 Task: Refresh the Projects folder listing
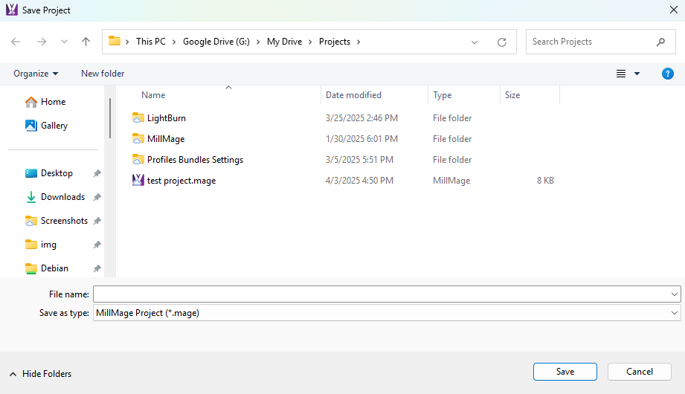tap(502, 42)
